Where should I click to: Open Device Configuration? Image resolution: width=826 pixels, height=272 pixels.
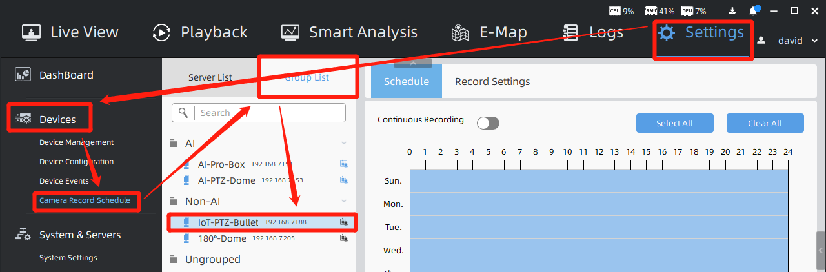coord(76,162)
